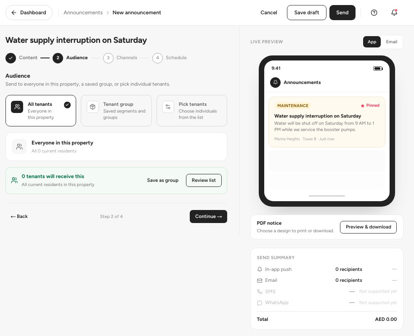Click SMS 'Not supported yet' text
414x336 pixels.
coord(378,291)
